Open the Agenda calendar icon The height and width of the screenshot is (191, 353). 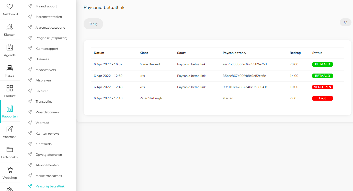pyautogui.click(x=10, y=47)
